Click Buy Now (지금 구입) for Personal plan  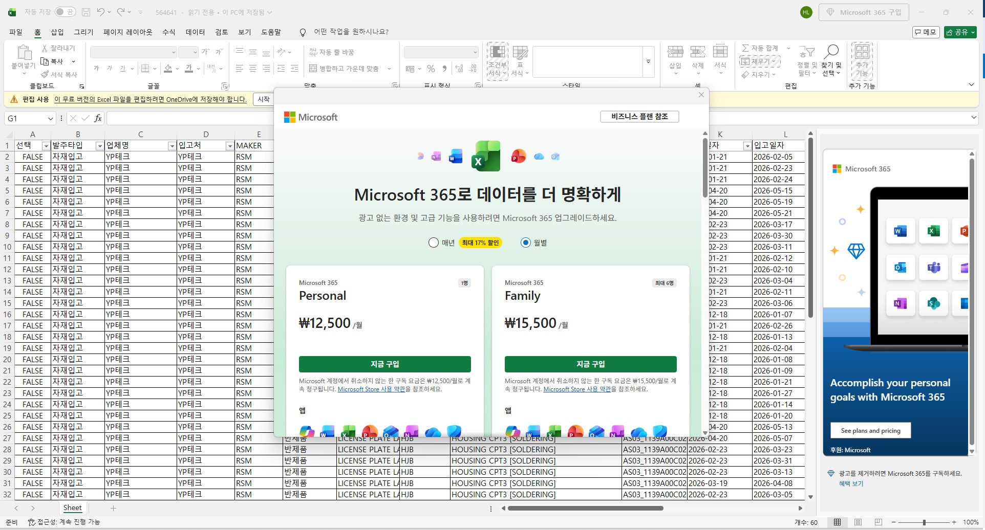pyautogui.click(x=385, y=364)
